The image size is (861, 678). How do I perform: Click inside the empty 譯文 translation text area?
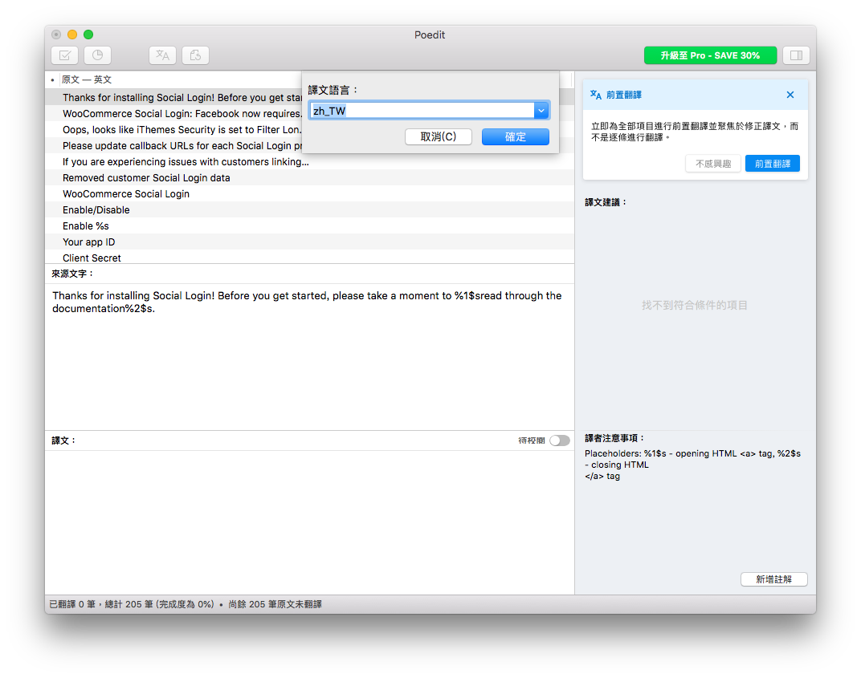click(x=309, y=522)
